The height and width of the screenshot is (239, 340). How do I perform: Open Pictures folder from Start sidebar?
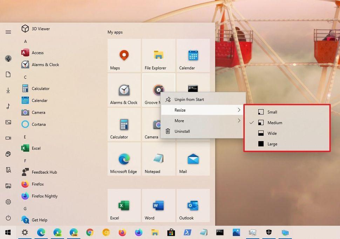point(8,122)
